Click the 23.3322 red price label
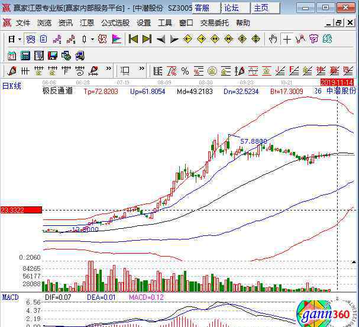 (21, 210)
